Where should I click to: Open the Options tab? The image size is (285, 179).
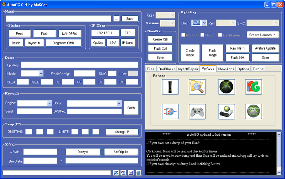[x=243, y=69]
